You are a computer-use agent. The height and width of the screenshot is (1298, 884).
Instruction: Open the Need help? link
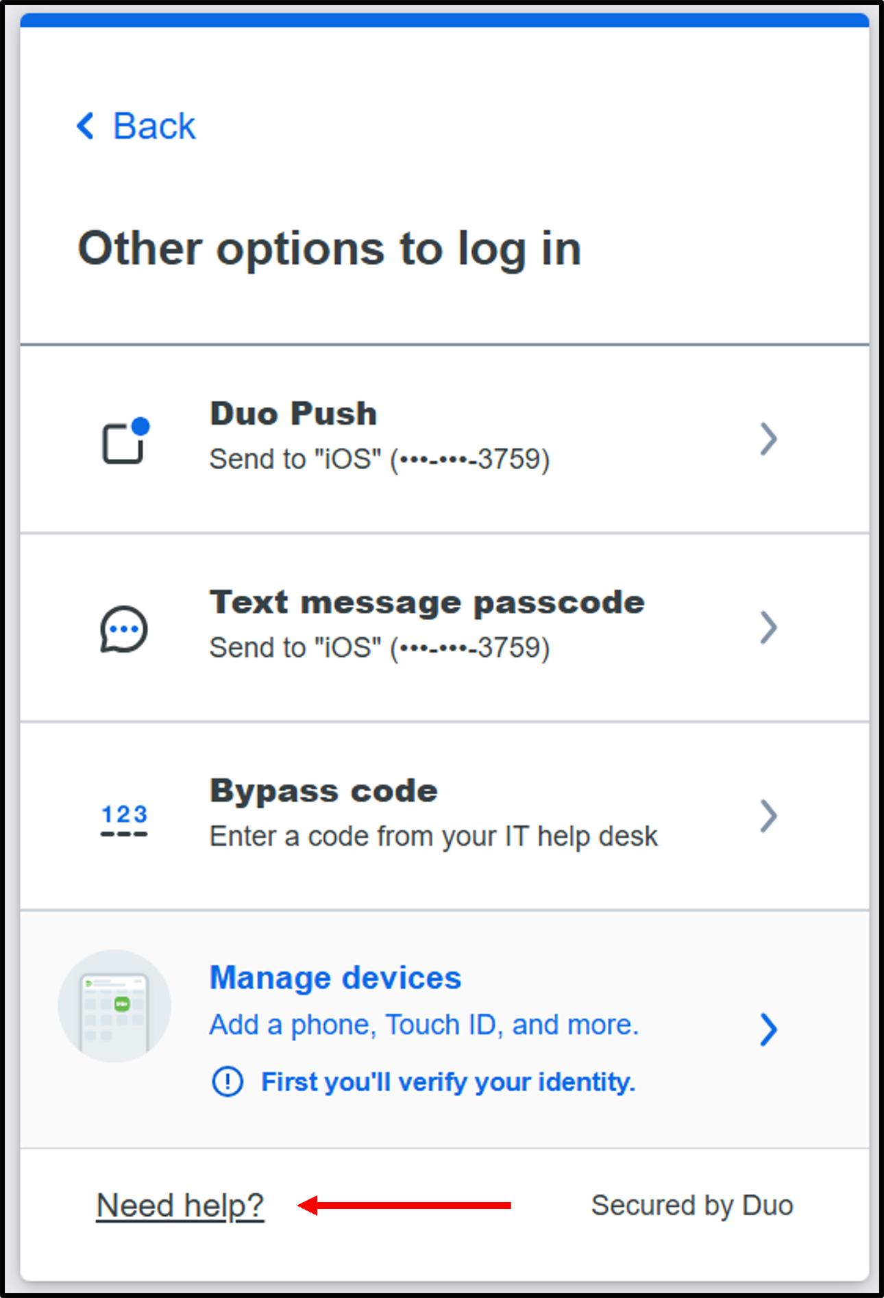tap(180, 1206)
